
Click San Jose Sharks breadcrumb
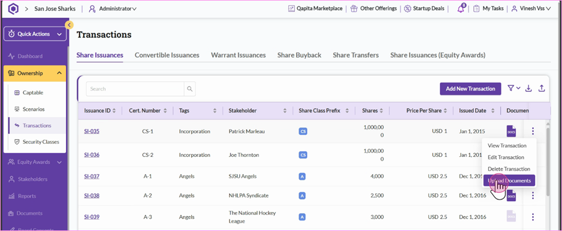pos(55,8)
